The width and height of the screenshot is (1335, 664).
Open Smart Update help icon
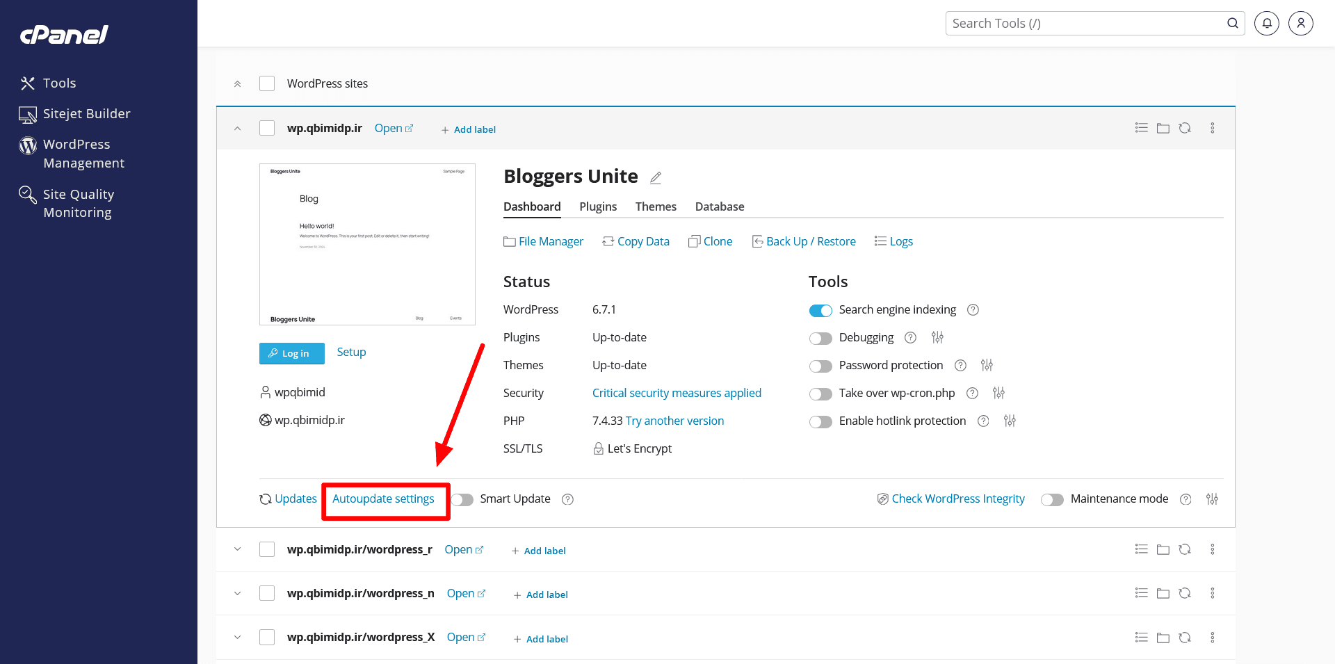click(x=567, y=499)
